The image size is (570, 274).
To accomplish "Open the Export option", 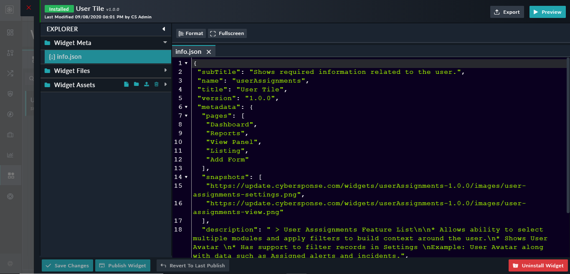I will (507, 12).
